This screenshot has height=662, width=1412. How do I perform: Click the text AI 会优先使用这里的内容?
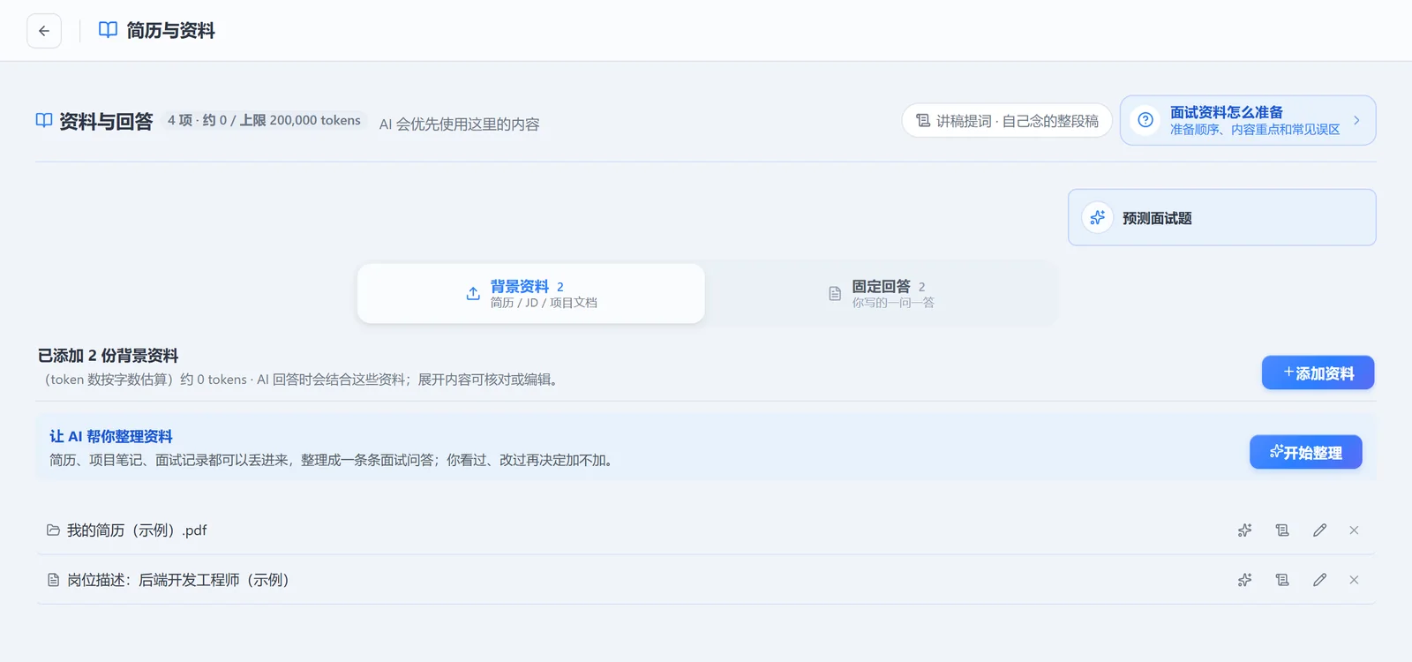pyautogui.click(x=459, y=124)
